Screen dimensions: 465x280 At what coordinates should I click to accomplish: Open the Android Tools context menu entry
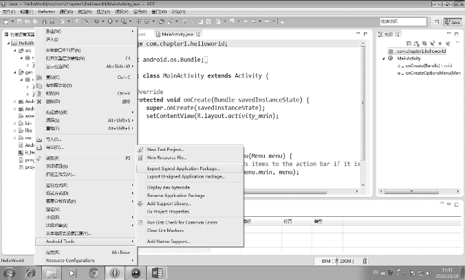coord(85,242)
